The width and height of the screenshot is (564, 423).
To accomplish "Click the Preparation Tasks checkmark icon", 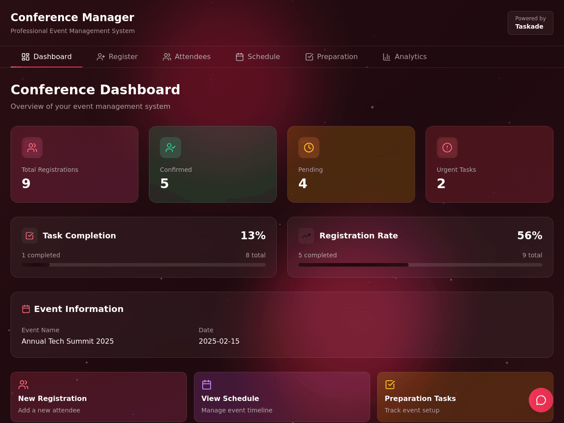I will pos(390,385).
